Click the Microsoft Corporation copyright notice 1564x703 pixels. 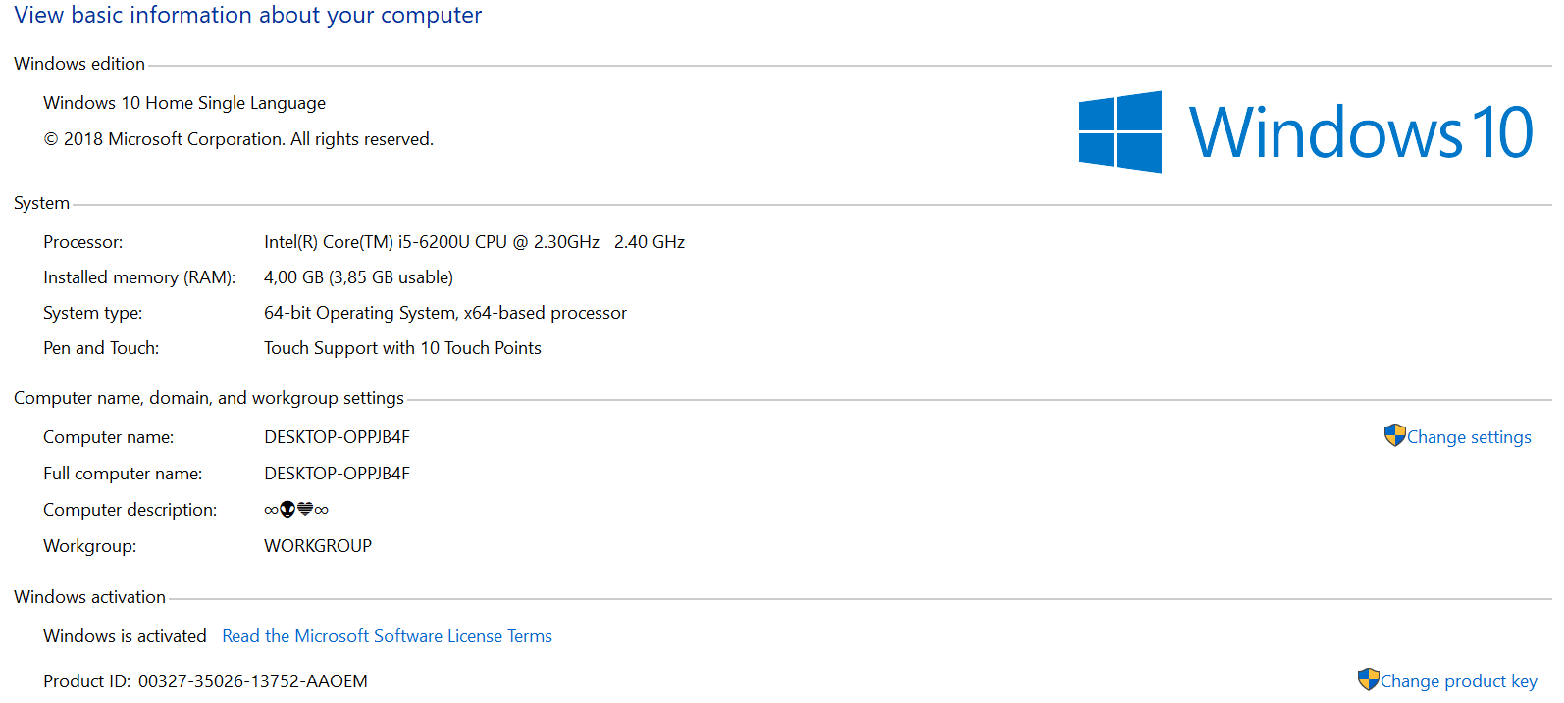tap(238, 139)
